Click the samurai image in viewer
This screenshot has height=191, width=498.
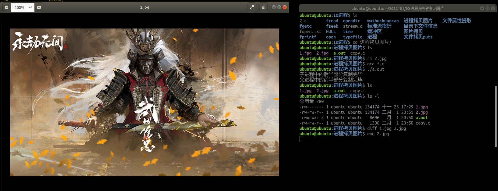tap(145, 102)
